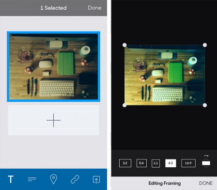Tap the plus sign to add photo
This screenshot has width=217, height=190.
53,120
